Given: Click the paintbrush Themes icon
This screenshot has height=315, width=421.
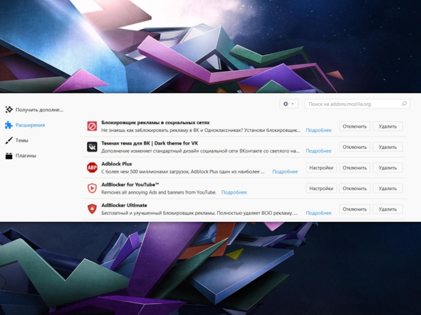Looking at the screenshot, I should pos(9,140).
